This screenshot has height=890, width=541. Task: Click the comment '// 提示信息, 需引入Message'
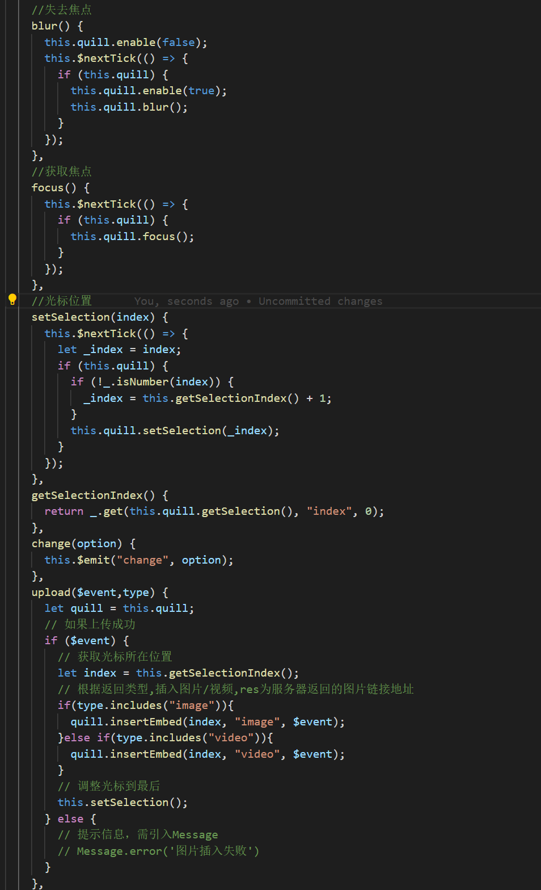pos(138,835)
